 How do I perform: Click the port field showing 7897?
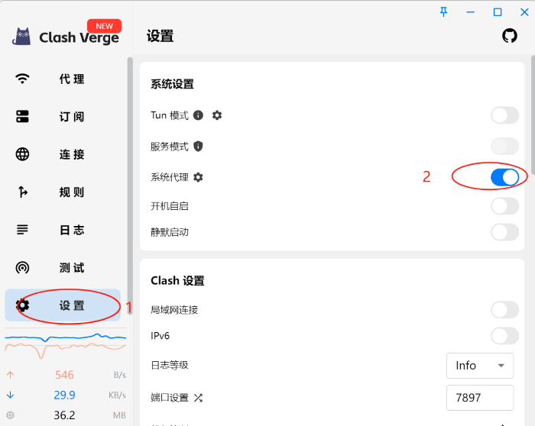[479, 398]
